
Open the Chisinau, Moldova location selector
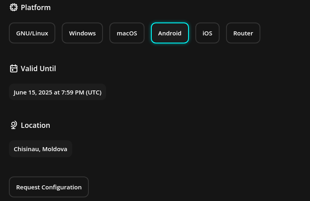pos(40,149)
